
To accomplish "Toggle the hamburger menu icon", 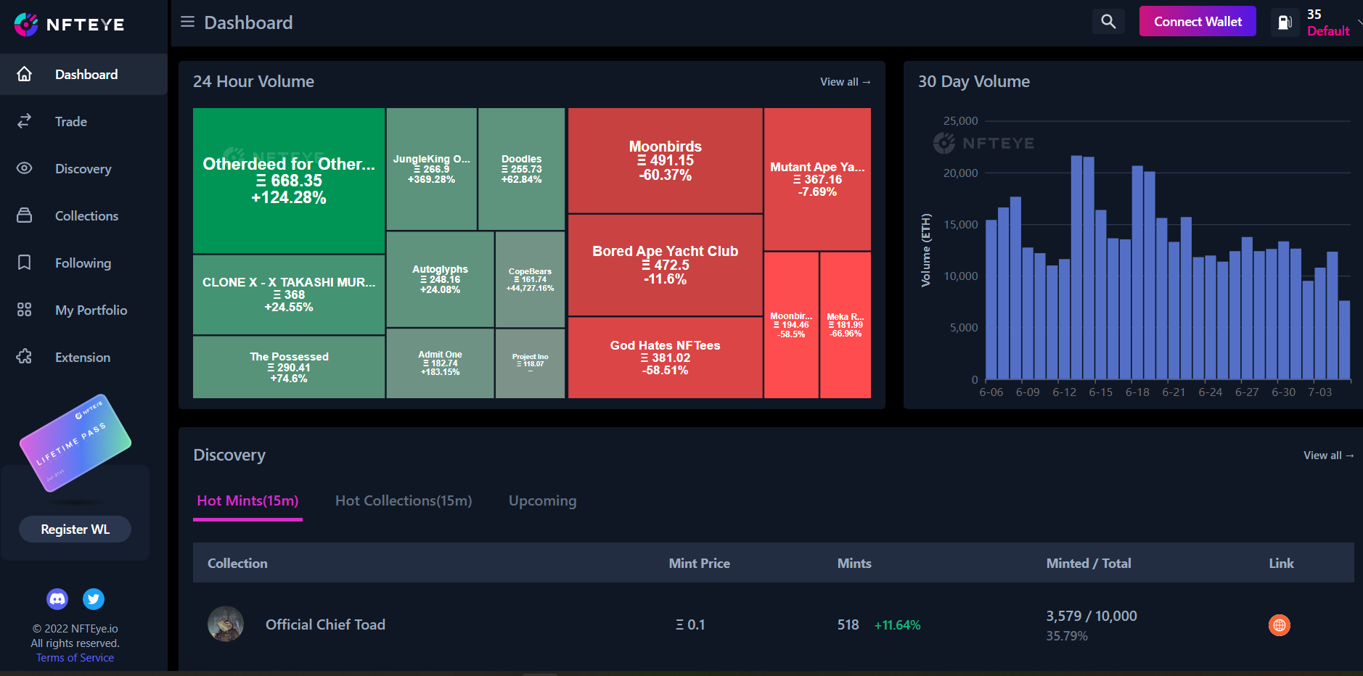I will click(x=187, y=22).
